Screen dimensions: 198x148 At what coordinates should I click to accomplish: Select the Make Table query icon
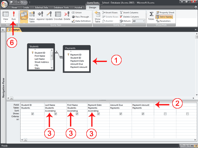[x=32, y=14]
